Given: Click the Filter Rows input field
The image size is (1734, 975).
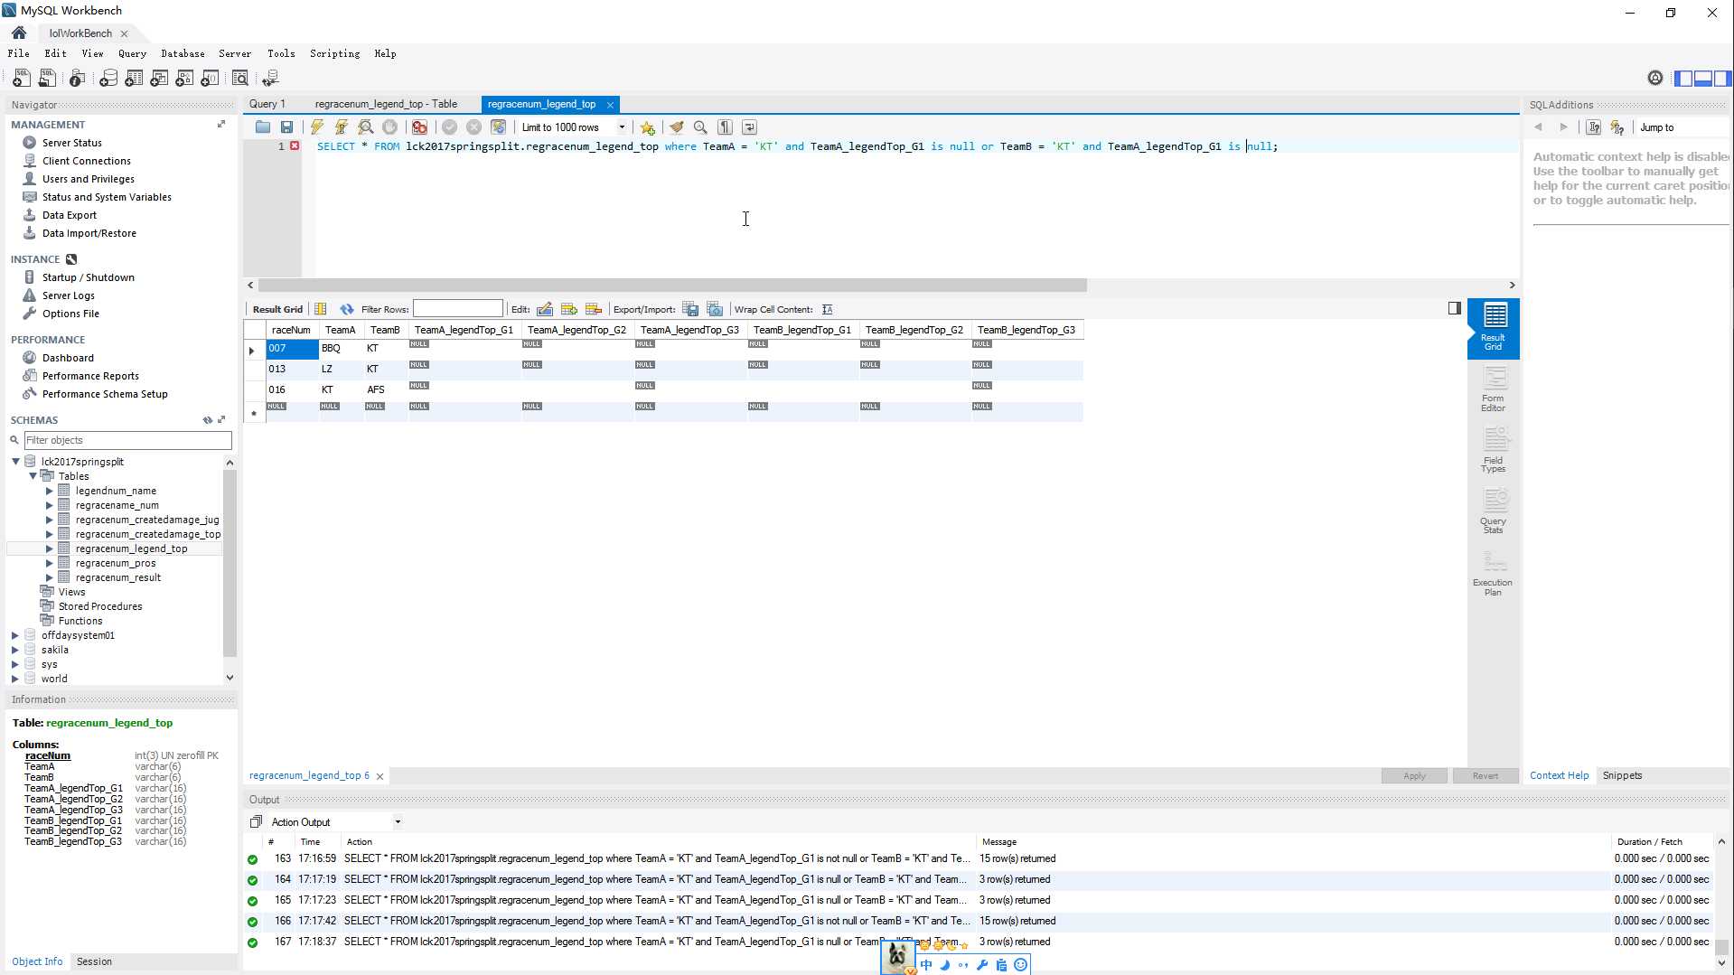Looking at the screenshot, I should tap(457, 309).
